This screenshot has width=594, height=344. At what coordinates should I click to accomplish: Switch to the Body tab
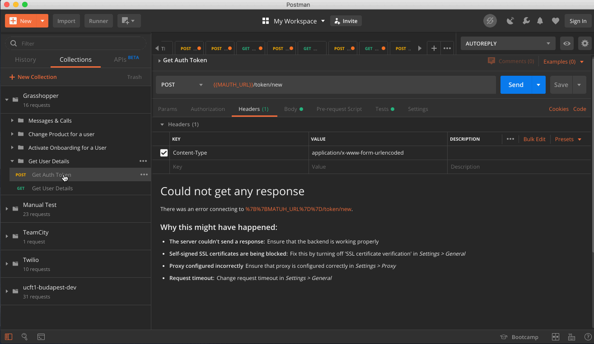(x=290, y=109)
